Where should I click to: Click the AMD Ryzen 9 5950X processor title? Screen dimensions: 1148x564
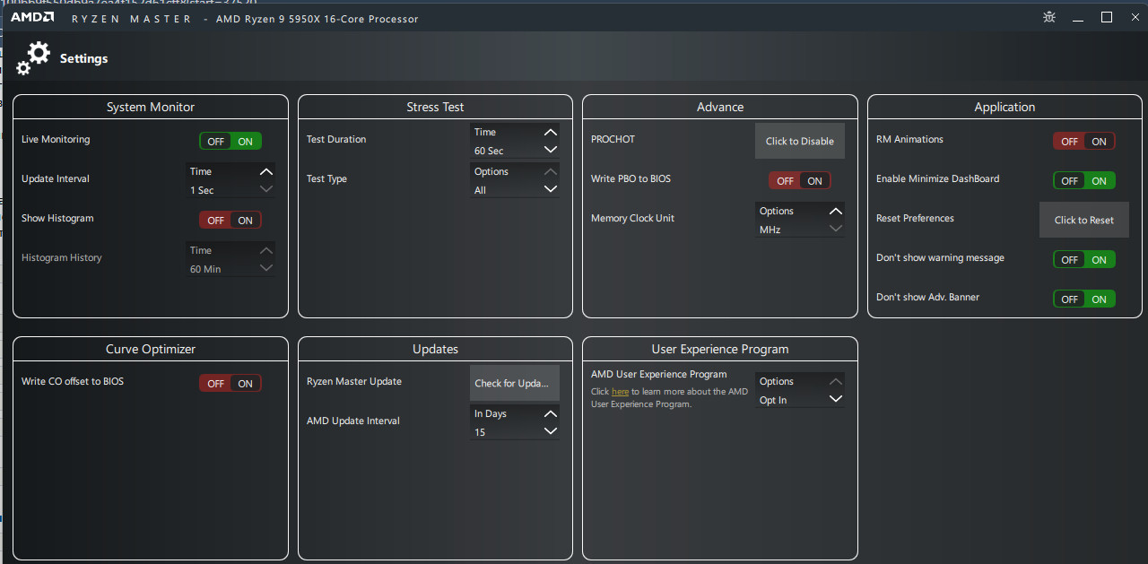317,19
